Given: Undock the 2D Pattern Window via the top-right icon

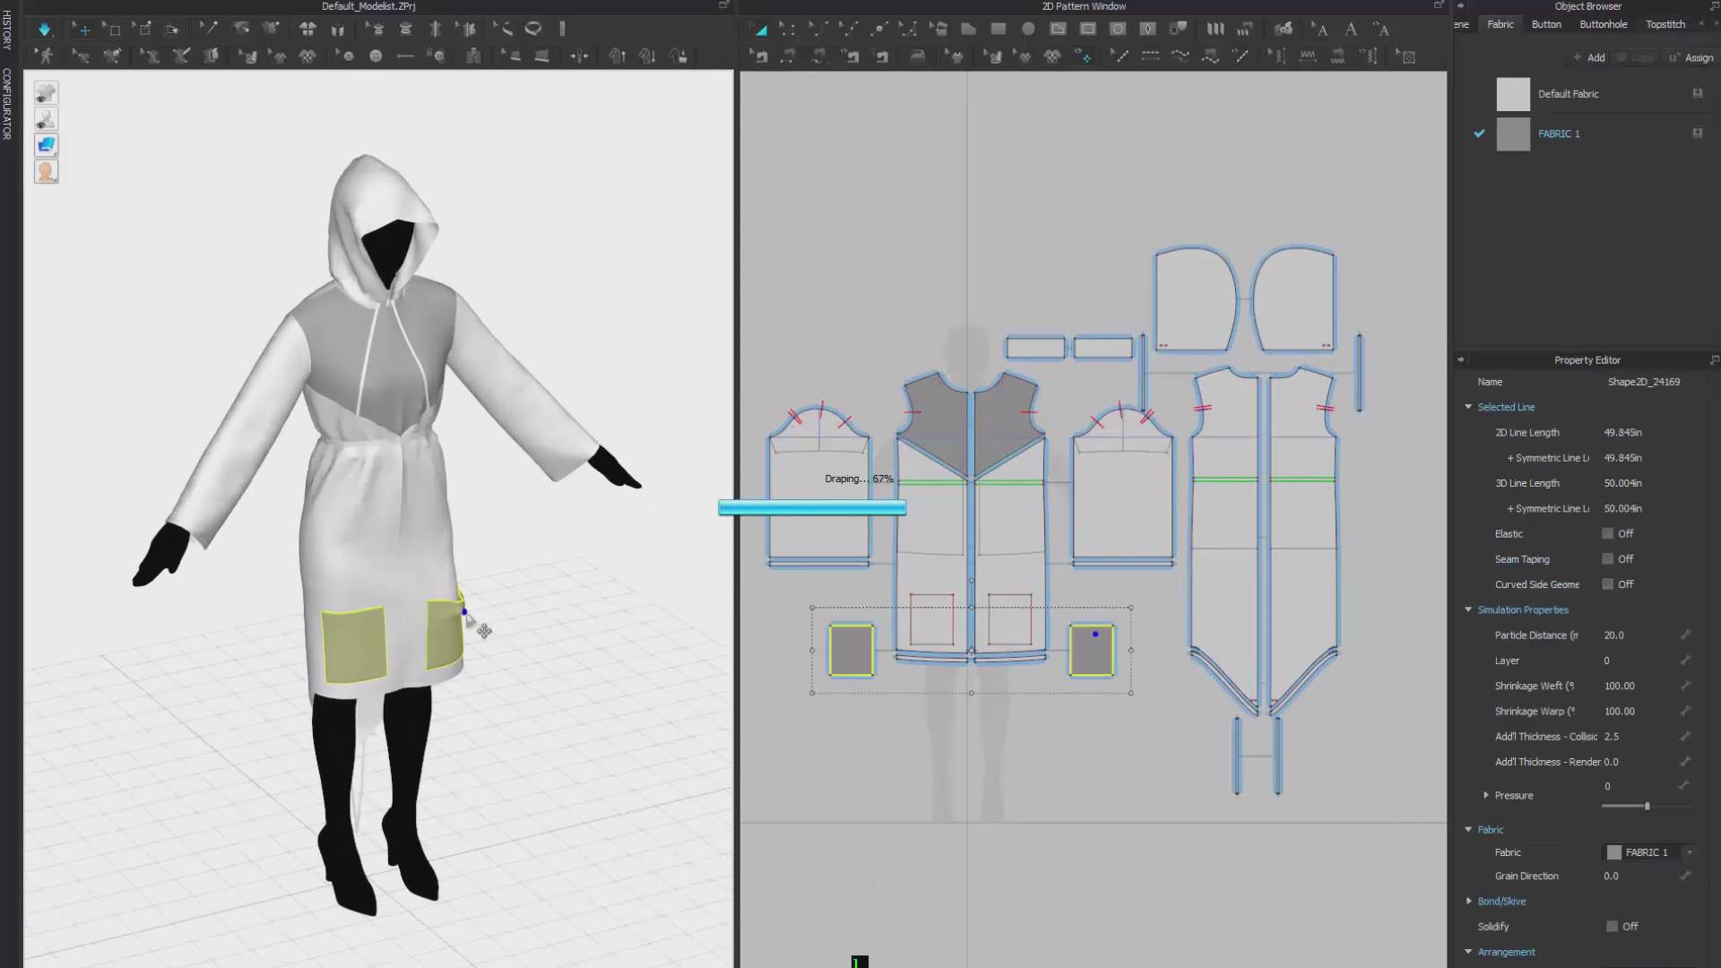Looking at the screenshot, I should 1439,5.
